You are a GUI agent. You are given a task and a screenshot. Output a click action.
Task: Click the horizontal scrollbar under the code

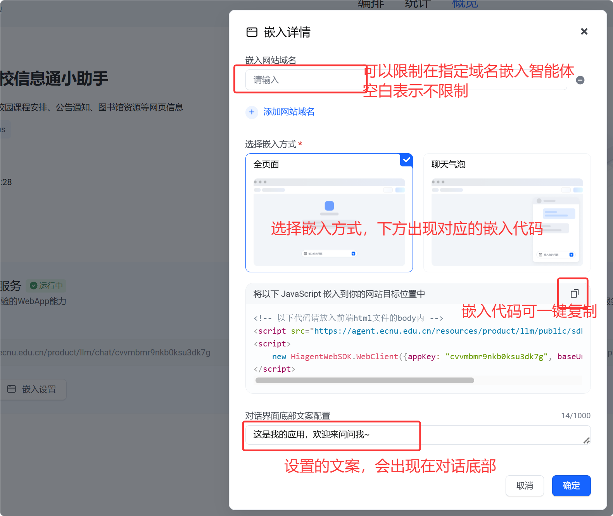coord(364,380)
